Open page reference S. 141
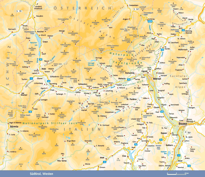The height and width of the screenshot is (177, 205). [137, 9]
